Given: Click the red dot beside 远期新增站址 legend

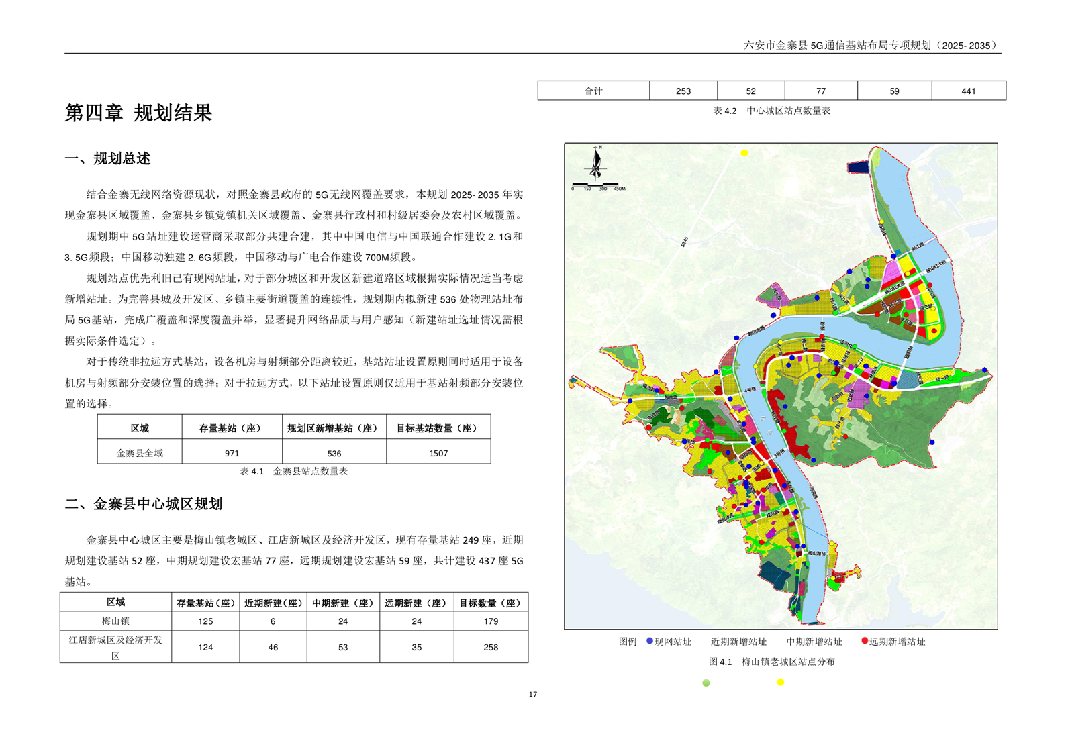Looking at the screenshot, I should 865,641.
